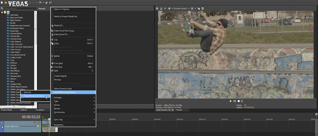Switch to the Explorer tab

[24, 110]
